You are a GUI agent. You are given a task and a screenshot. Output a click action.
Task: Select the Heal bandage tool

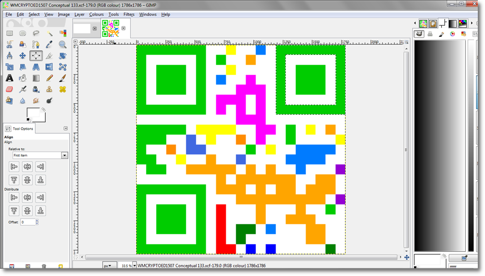point(62,89)
